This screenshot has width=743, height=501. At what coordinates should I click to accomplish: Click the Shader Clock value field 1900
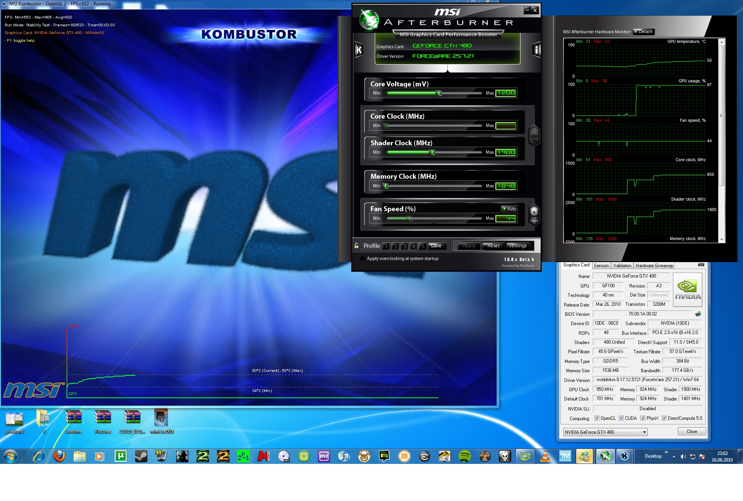(506, 152)
